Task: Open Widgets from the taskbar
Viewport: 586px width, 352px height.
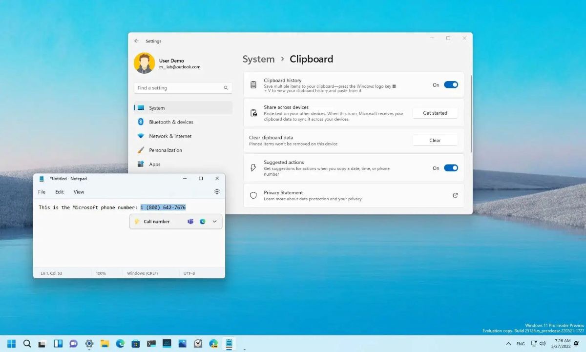Action: coord(58,344)
